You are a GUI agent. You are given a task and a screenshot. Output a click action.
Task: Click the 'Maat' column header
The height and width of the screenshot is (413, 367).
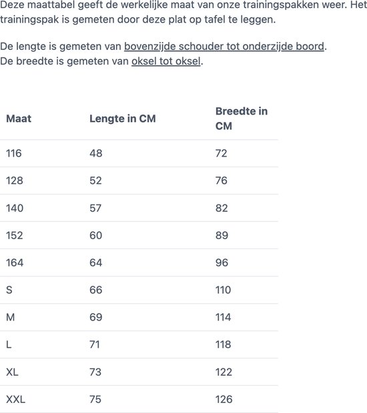[19, 119]
